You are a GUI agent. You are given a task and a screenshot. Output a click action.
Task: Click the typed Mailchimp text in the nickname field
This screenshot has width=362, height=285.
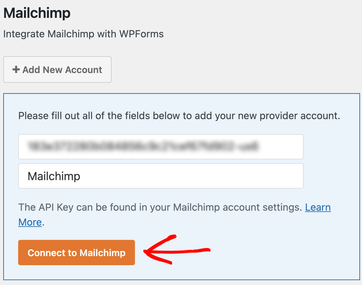pyautogui.click(x=54, y=176)
